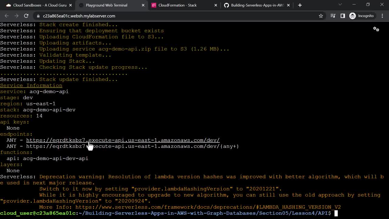Click the 'endpoints:' label
This screenshot has width=389, height=219.
16,134
